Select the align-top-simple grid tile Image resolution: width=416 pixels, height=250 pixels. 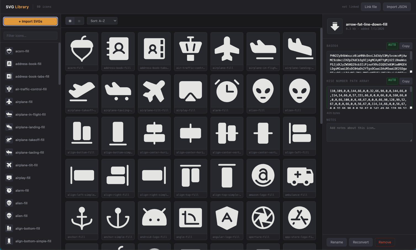227,178
